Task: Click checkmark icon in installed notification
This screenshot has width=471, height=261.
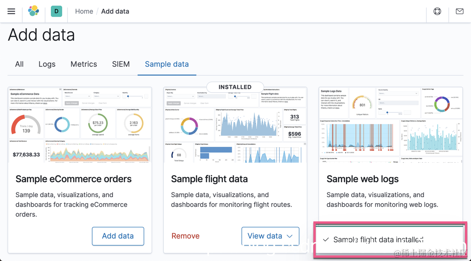Action: point(326,240)
